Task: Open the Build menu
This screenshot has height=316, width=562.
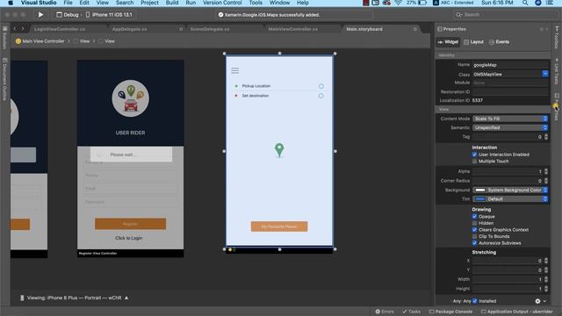Action: pos(172,3)
